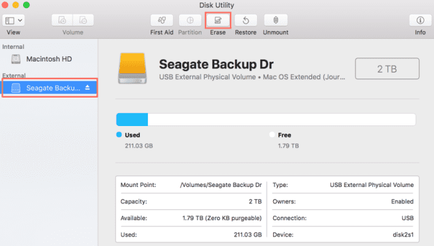Click the Connection: field label

tap(290, 218)
